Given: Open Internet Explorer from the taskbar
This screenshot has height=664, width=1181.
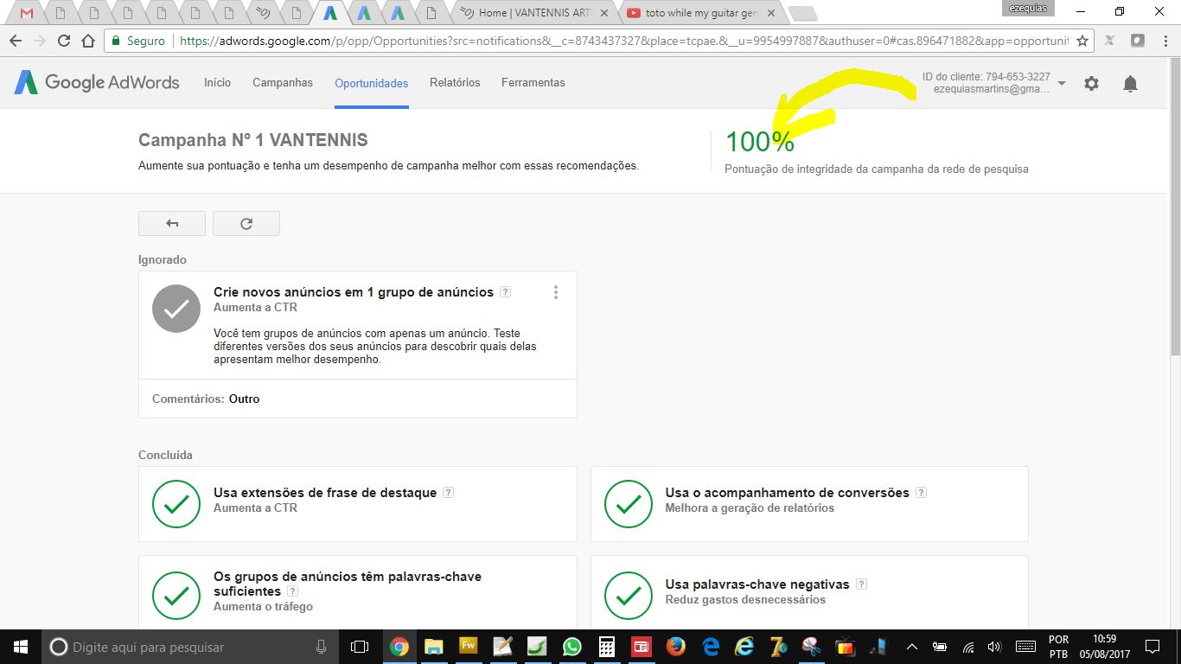Looking at the screenshot, I should [744, 647].
